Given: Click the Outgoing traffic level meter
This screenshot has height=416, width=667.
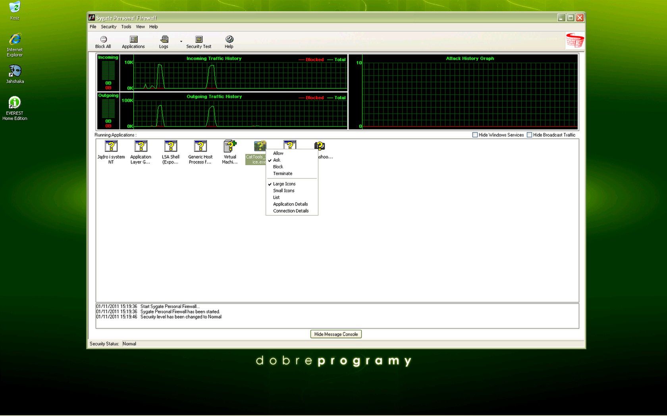Looking at the screenshot, I should pyautogui.click(x=108, y=111).
